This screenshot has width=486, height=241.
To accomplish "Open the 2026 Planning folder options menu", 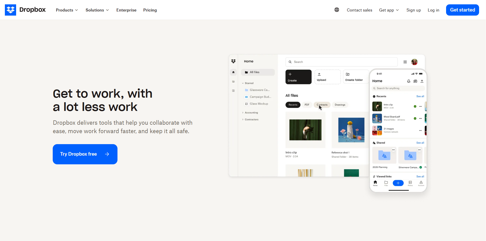I will click(x=393, y=150).
